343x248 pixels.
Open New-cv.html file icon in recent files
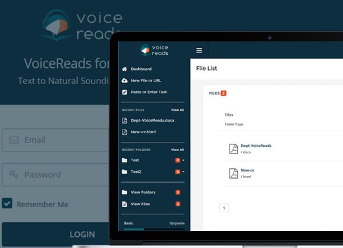point(124,132)
